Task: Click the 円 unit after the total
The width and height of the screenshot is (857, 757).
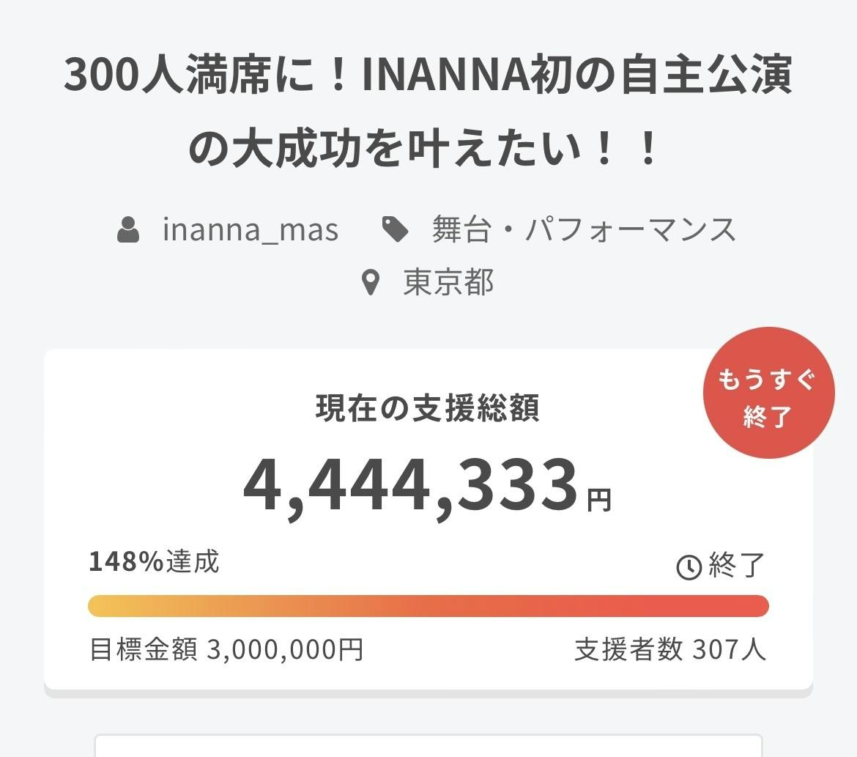Action: click(x=599, y=500)
